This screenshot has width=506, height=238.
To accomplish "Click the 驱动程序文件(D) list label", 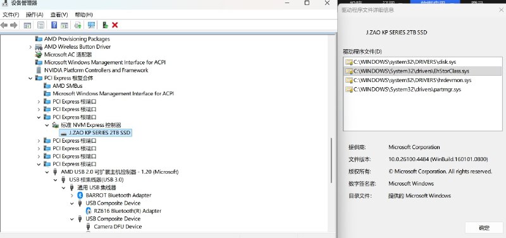I will click(x=362, y=52).
